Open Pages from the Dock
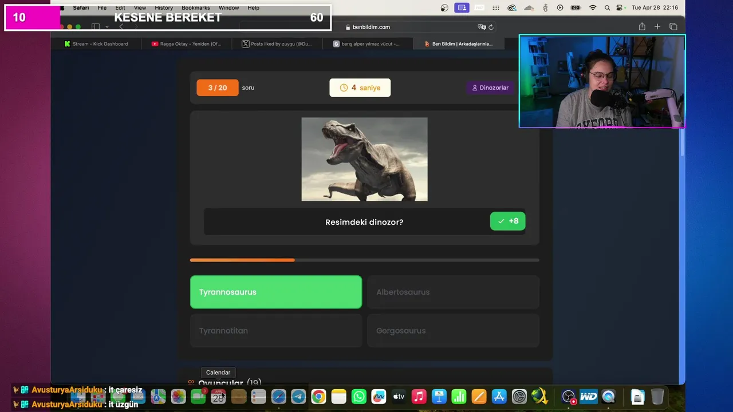The image size is (733, 412). [x=479, y=397]
